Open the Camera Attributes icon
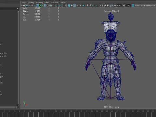 pos(29,6)
